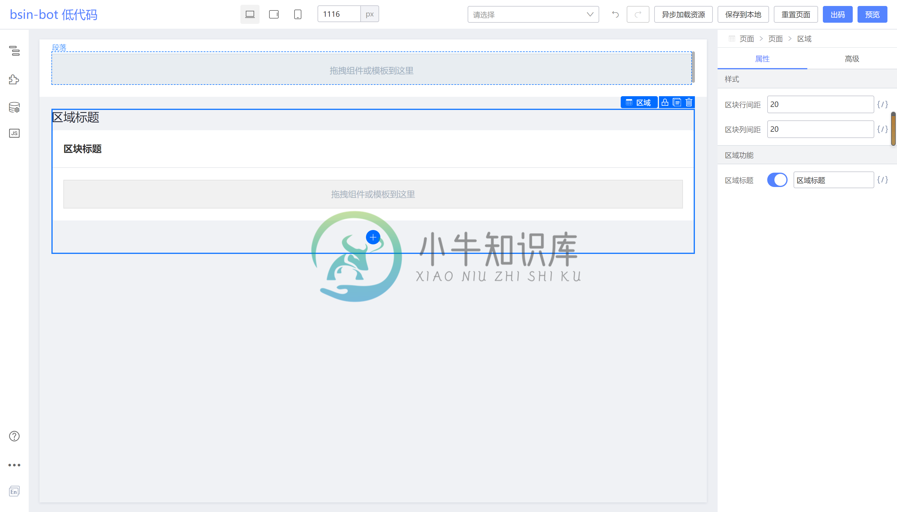
Task: Open the component library puzzle icon
Action: click(x=14, y=79)
